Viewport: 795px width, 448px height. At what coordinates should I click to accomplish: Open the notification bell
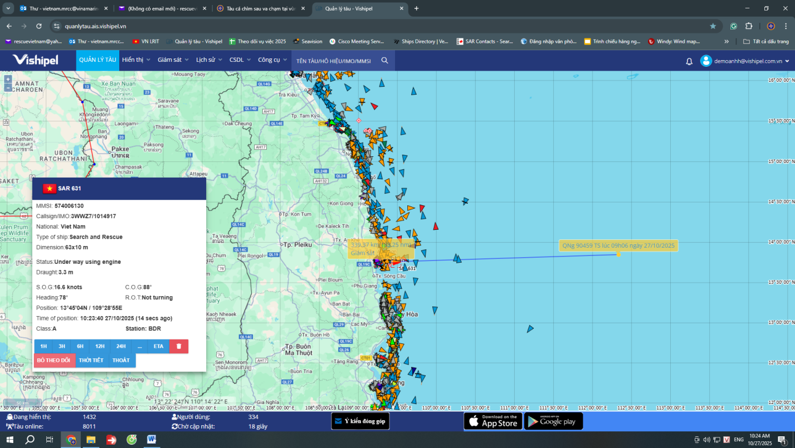coord(689,61)
